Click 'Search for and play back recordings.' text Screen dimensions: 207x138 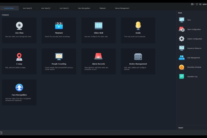pos(57,37)
